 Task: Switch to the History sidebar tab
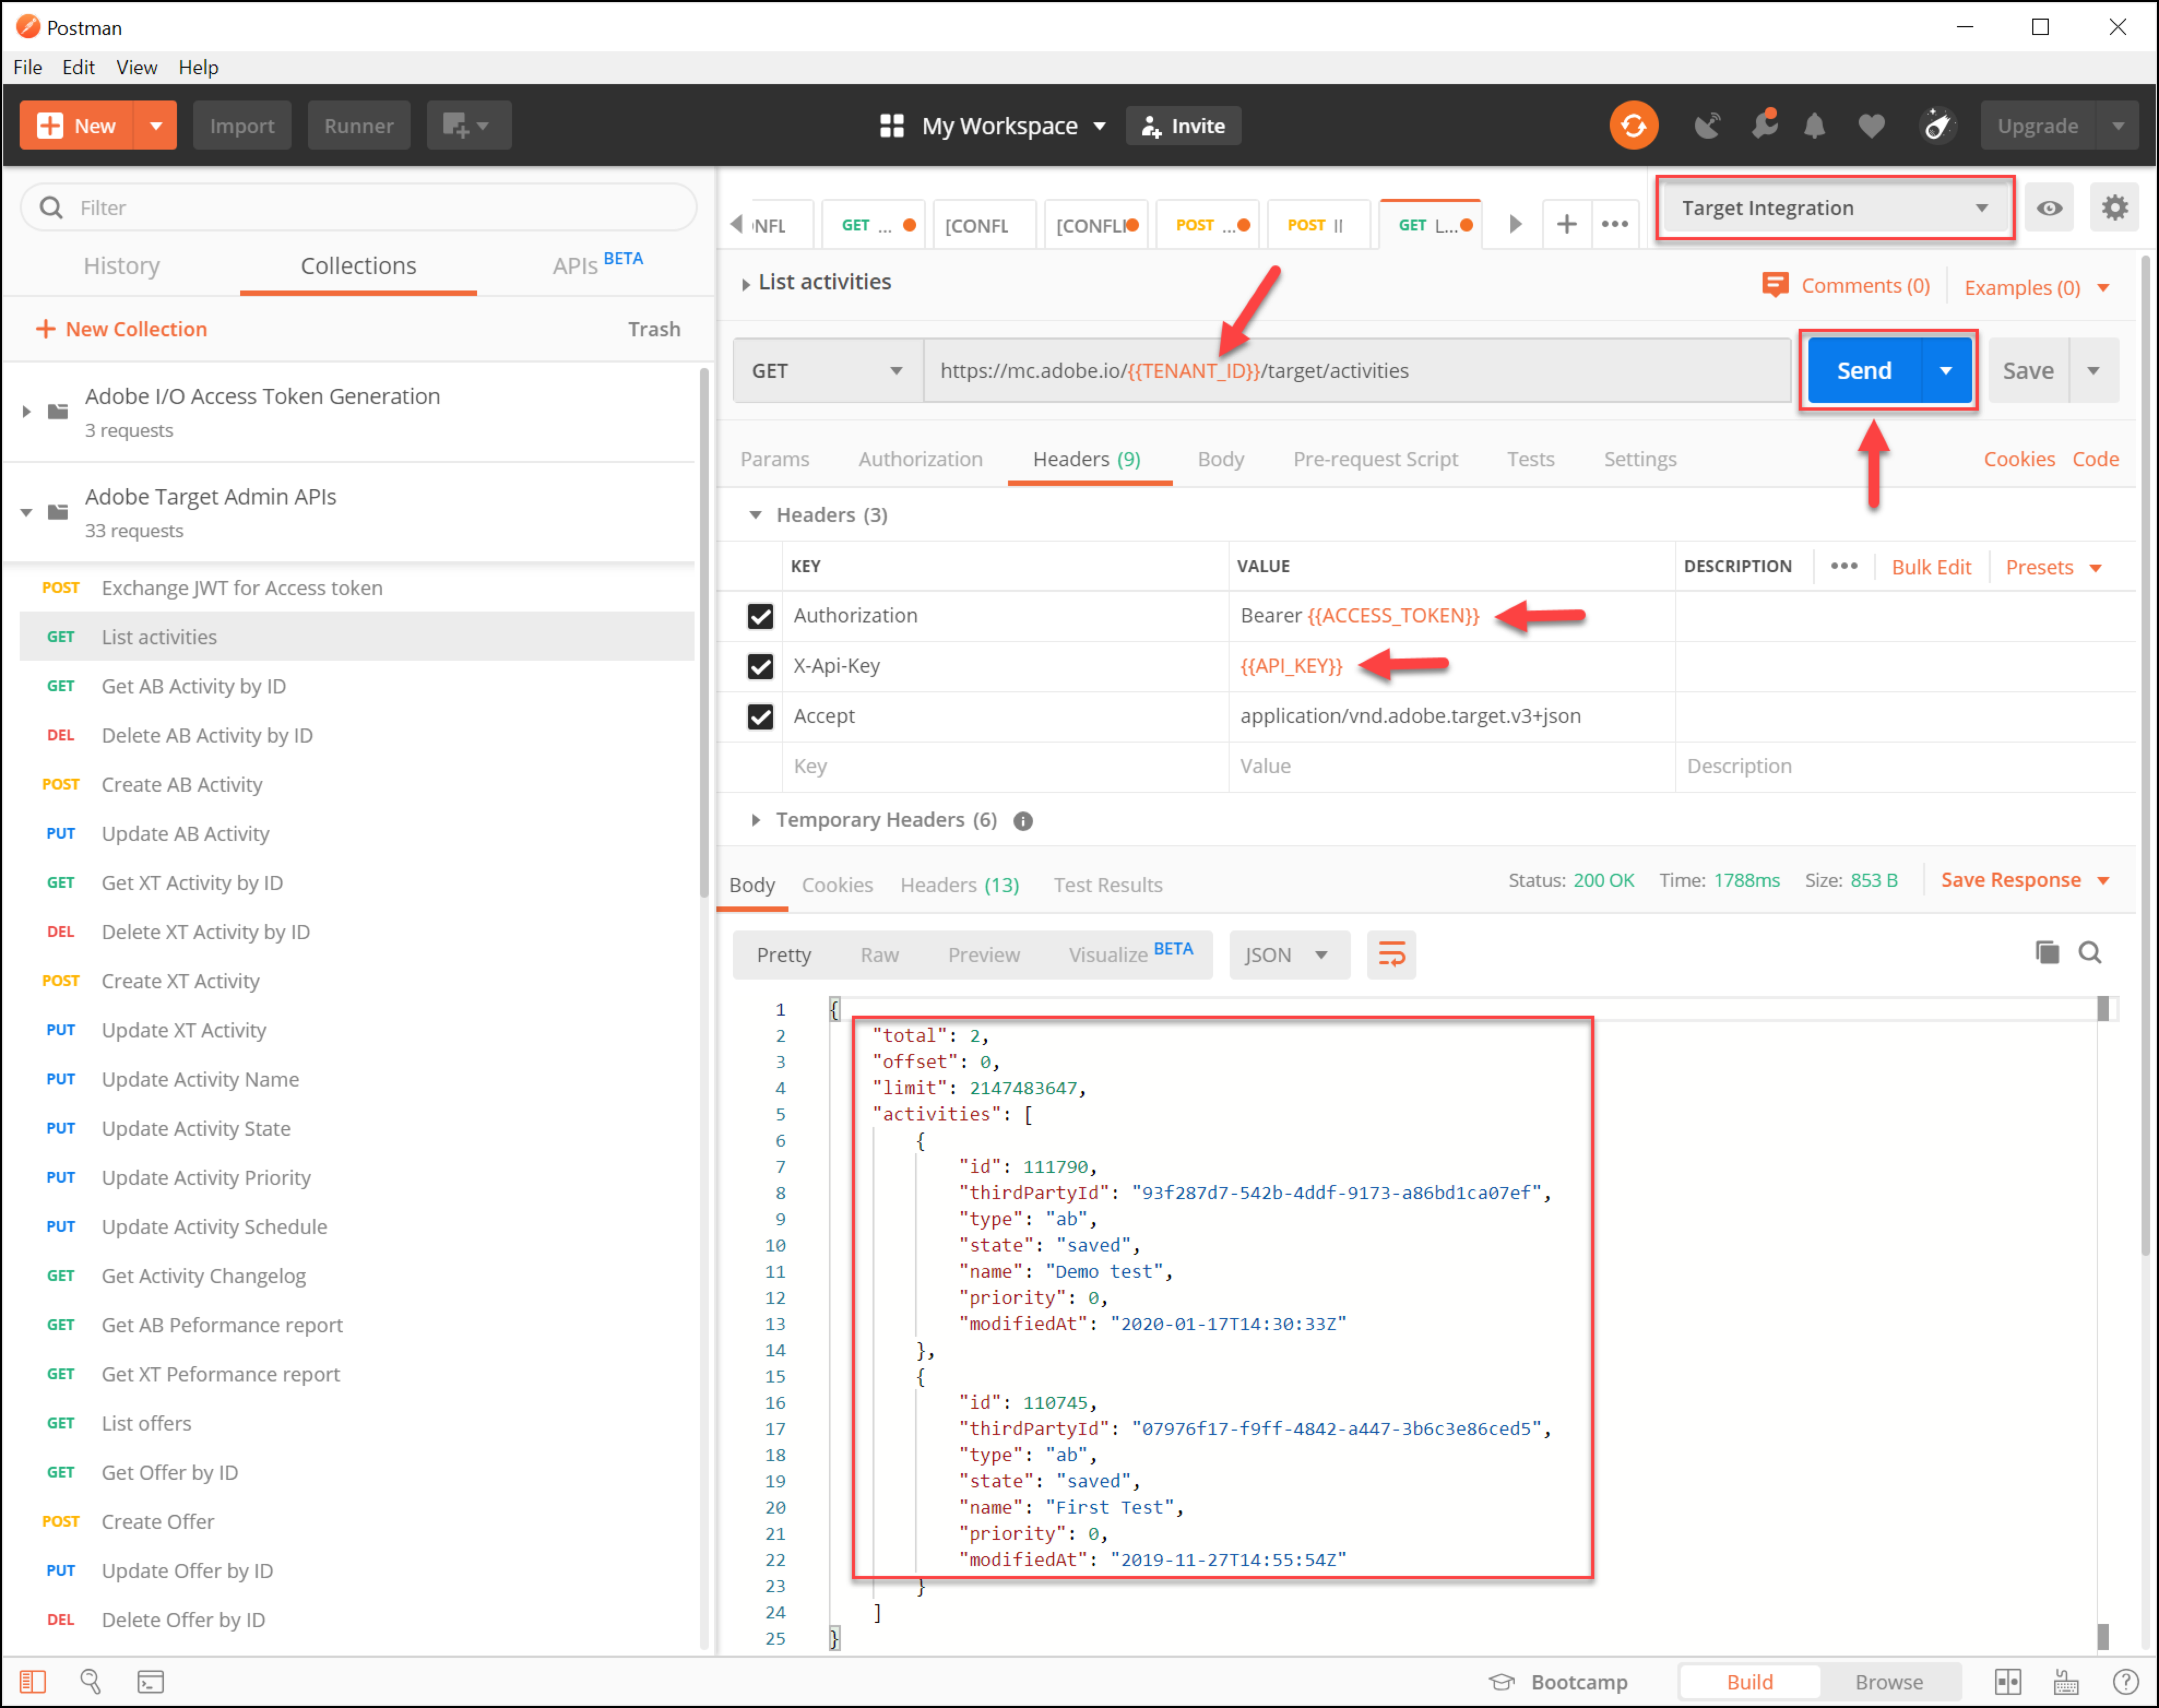pyautogui.click(x=121, y=266)
